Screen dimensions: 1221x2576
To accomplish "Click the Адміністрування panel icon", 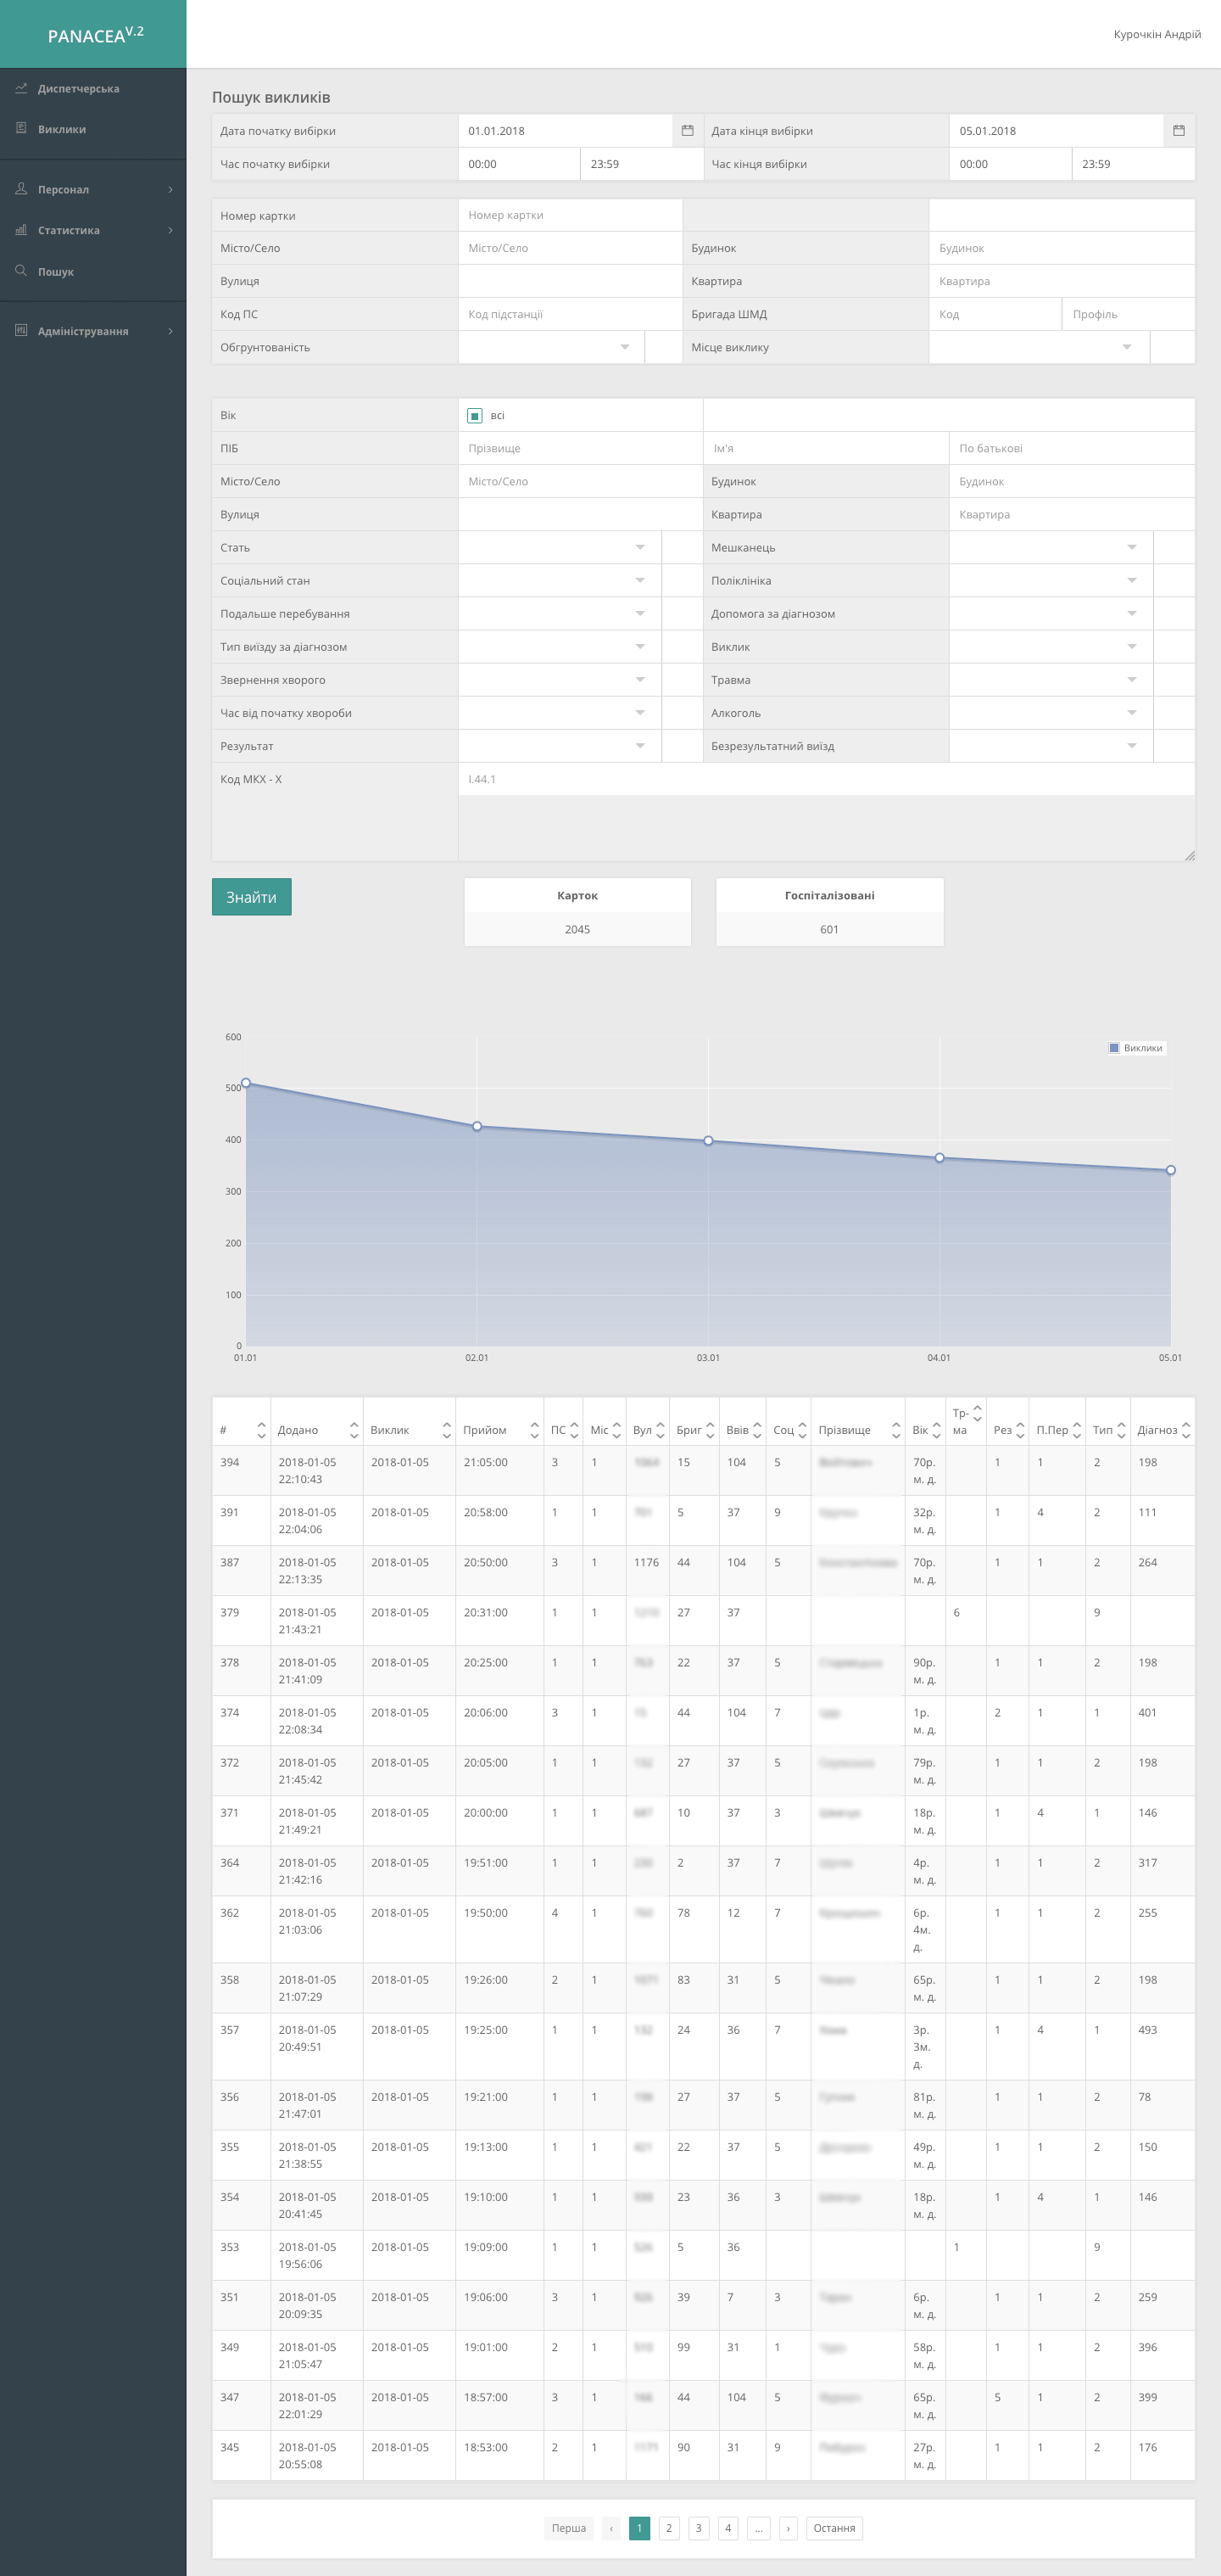I will point(21,331).
